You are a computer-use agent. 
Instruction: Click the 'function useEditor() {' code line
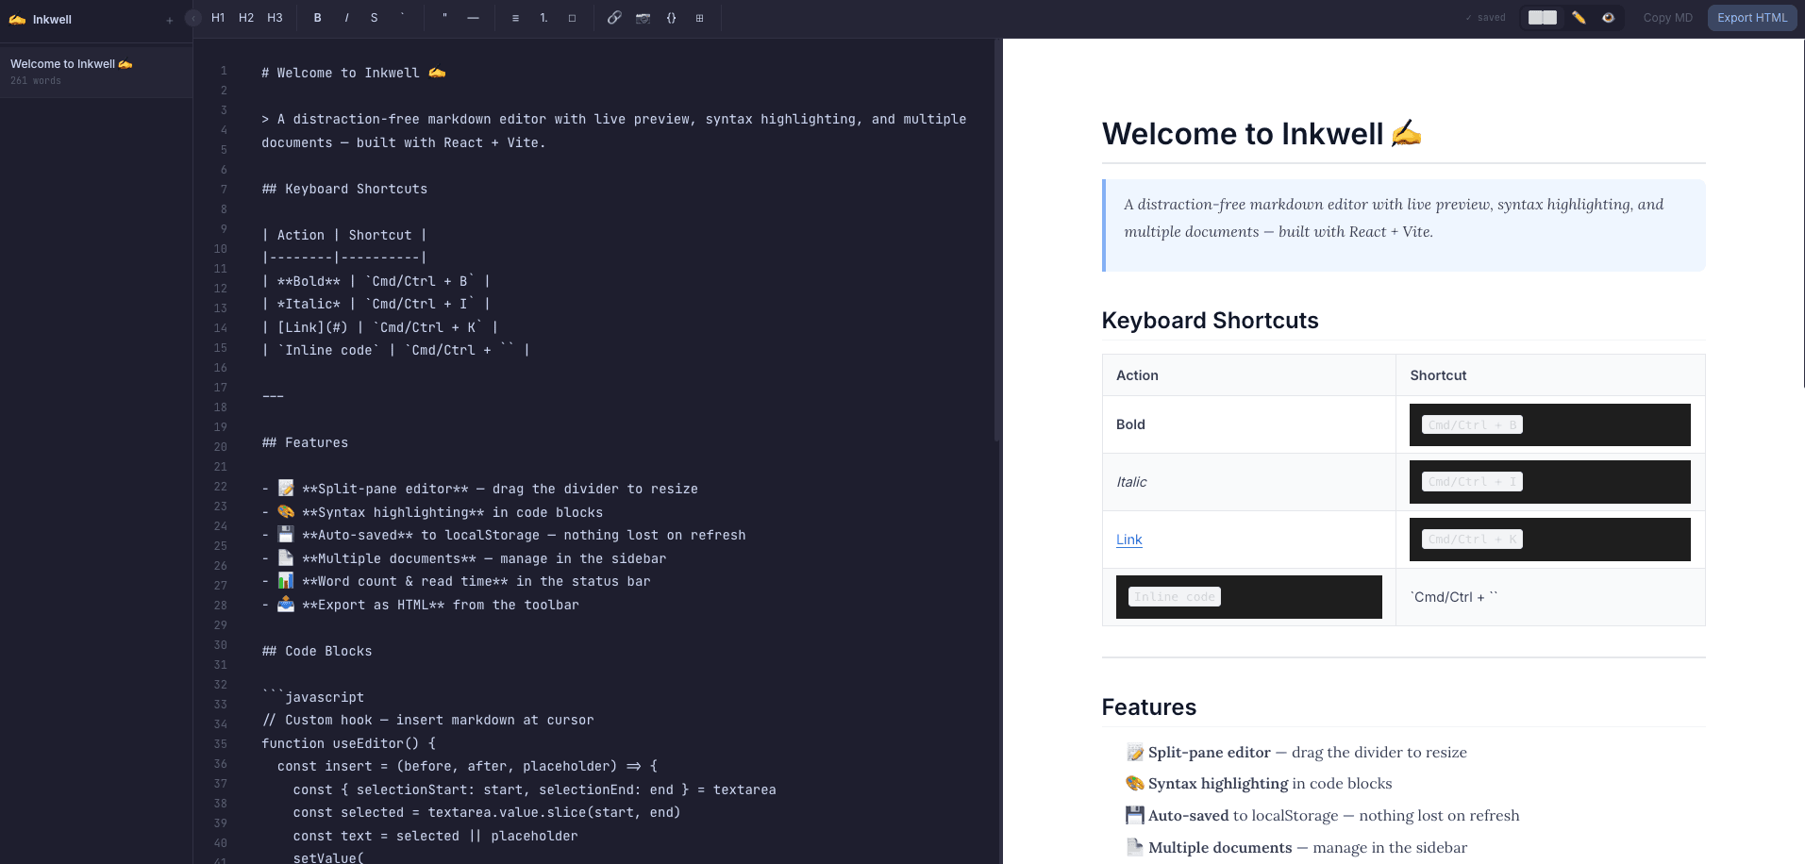[x=348, y=743]
